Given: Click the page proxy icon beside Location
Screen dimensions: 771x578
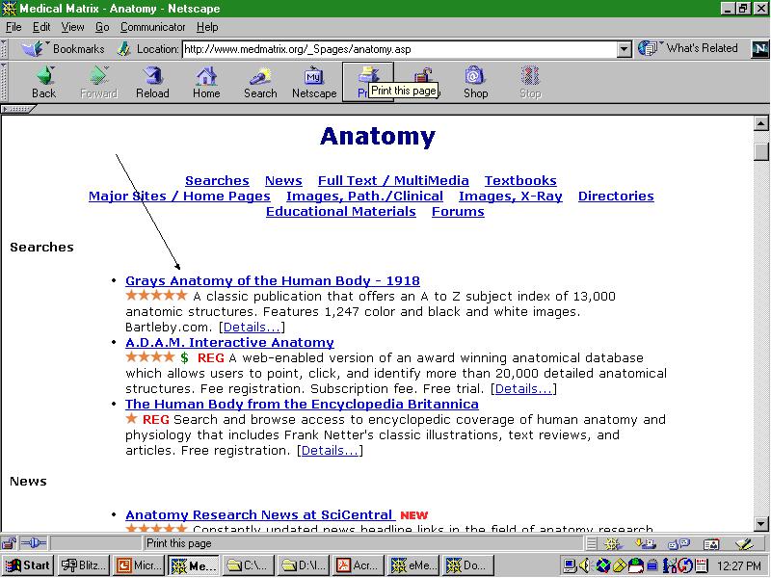Looking at the screenshot, I should click(123, 49).
